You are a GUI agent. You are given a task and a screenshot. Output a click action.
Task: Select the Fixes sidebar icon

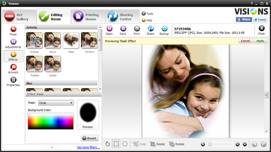coord(13,31)
